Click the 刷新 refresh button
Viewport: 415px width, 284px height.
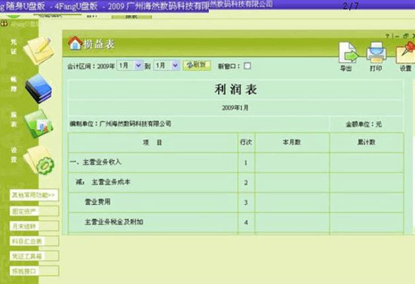coord(197,65)
